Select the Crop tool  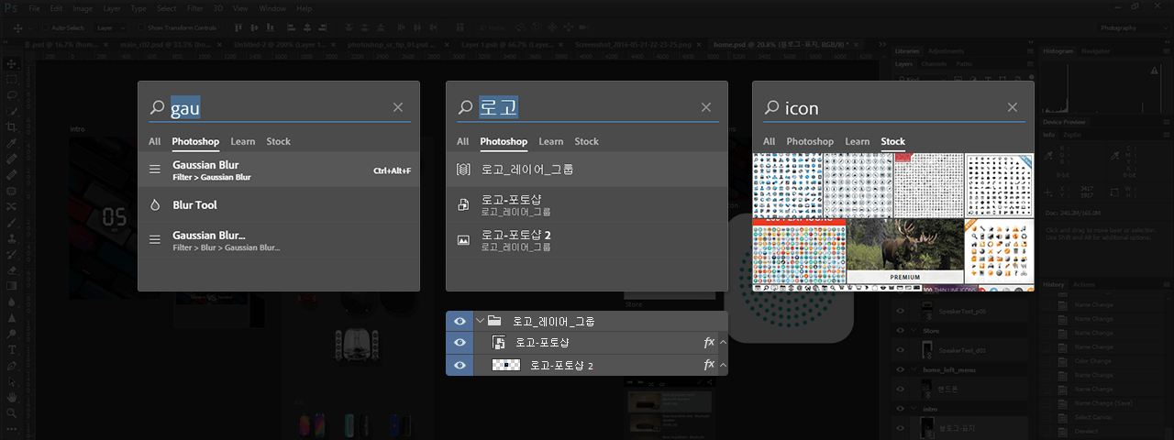coord(12,127)
